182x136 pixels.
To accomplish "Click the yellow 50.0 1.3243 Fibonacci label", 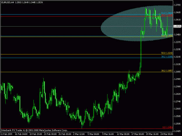I will [167, 53].
